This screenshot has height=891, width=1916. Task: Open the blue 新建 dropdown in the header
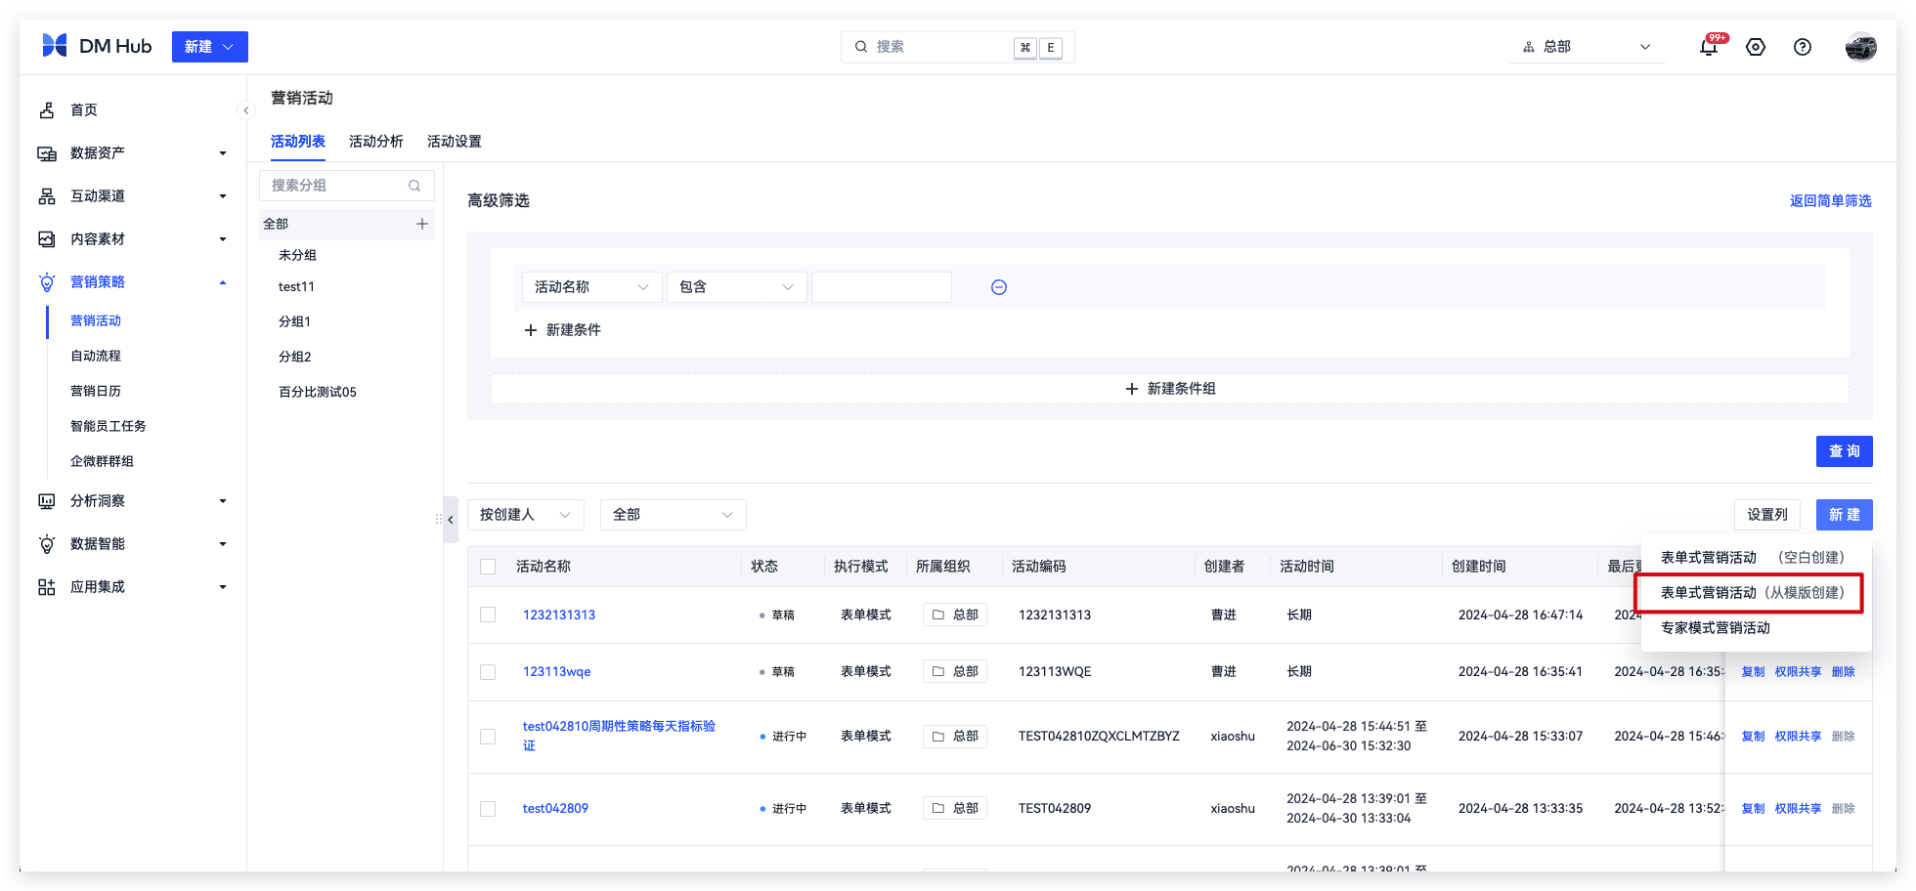(x=210, y=47)
